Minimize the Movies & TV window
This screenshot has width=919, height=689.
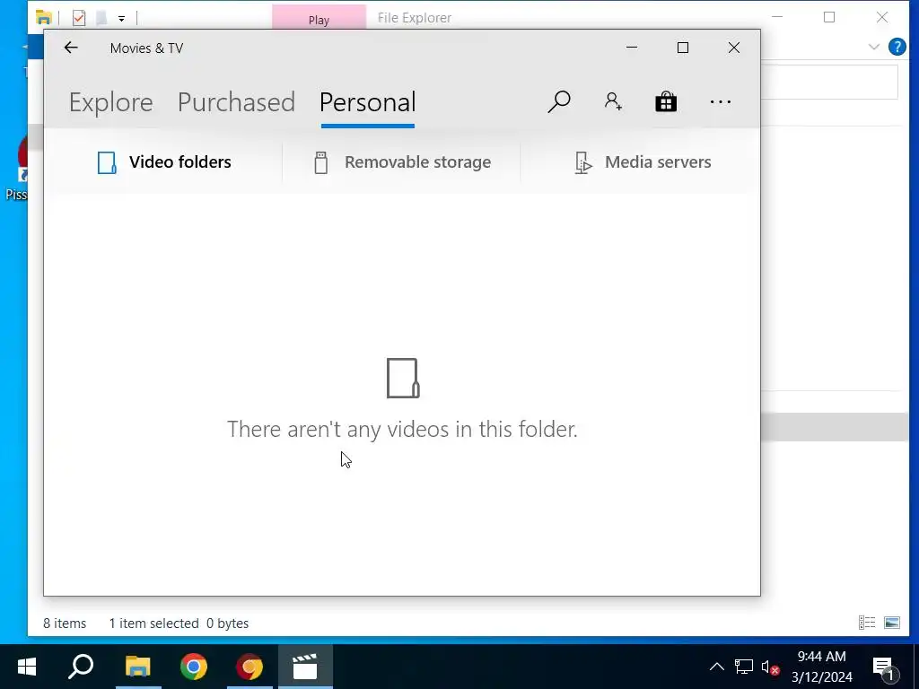coord(632,48)
